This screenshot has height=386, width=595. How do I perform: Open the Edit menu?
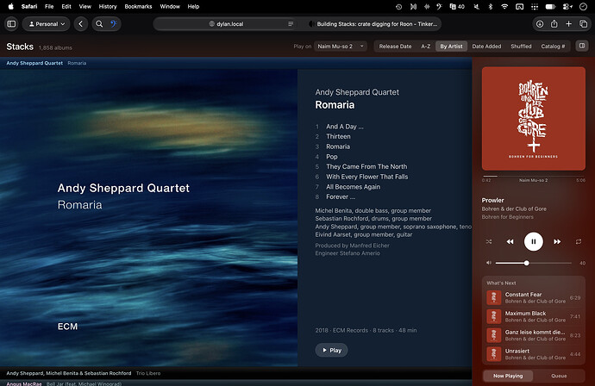[x=66, y=6]
